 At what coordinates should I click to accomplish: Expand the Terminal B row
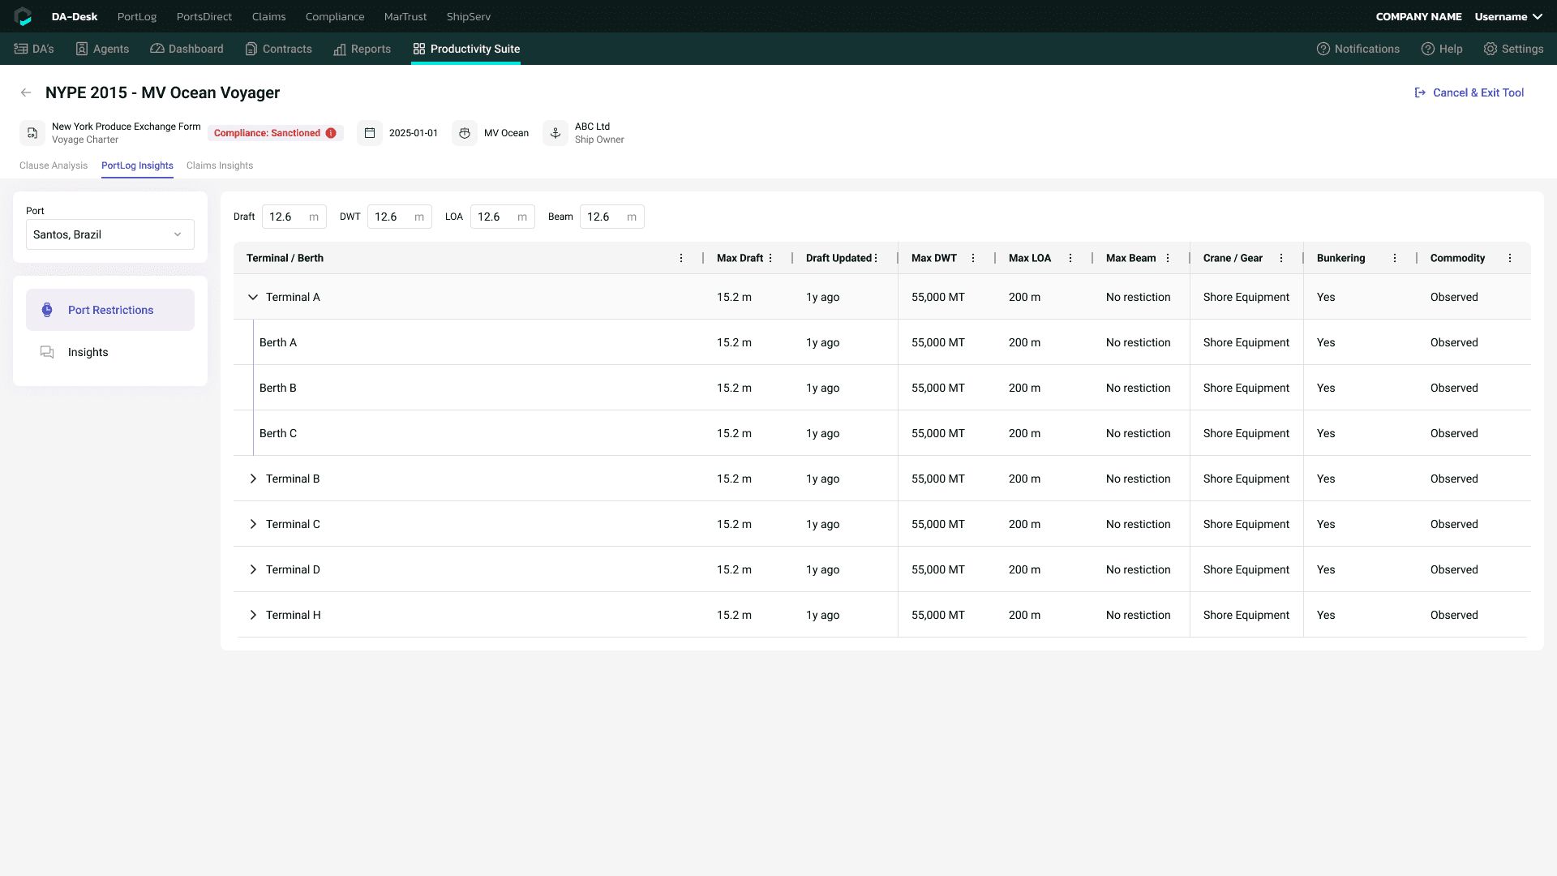(253, 479)
